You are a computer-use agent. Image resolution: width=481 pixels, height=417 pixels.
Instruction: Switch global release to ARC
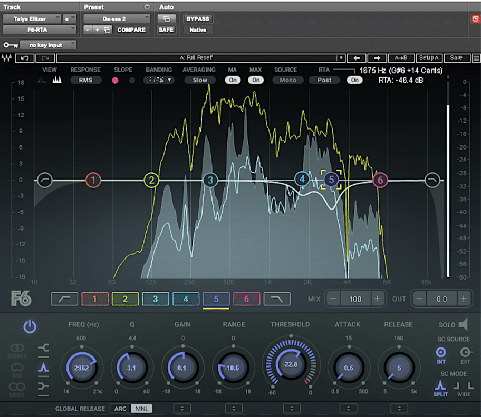coord(120,409)
